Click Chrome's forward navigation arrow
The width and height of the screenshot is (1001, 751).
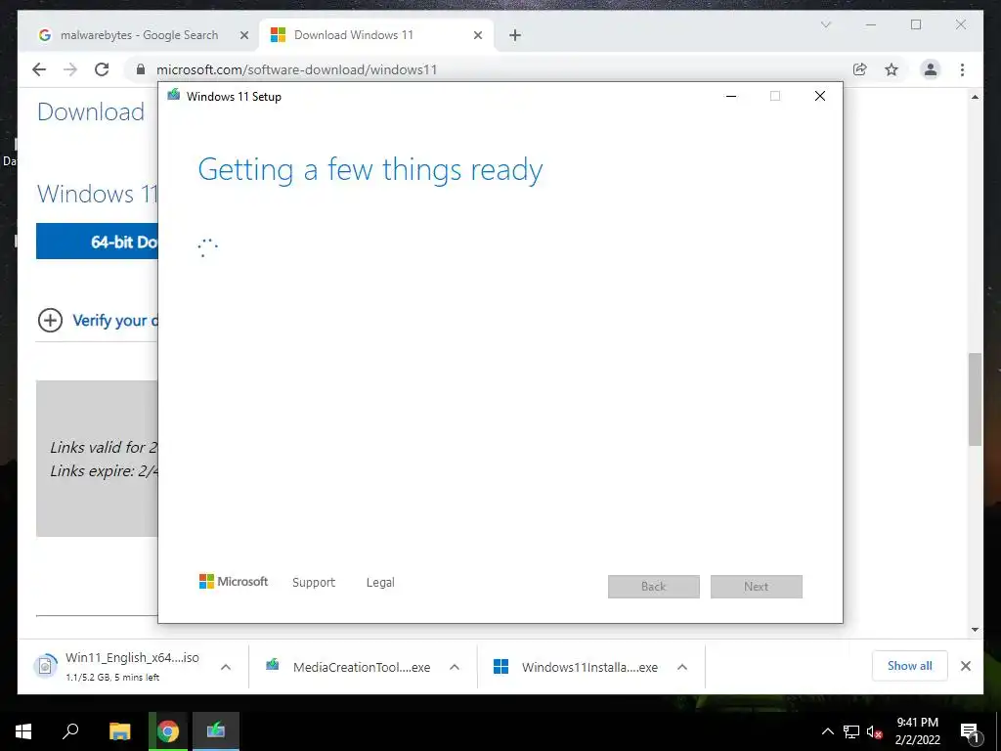pyautogui.click(x=70, y=69)
